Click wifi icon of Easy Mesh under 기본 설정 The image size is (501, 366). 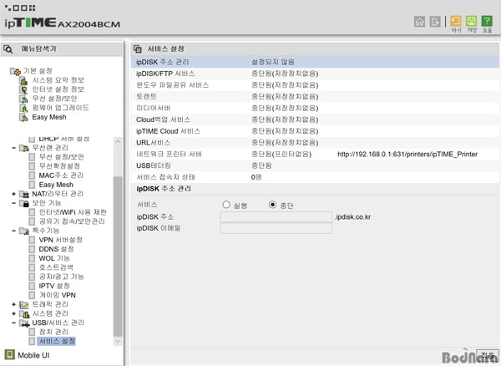pos(23,118)
